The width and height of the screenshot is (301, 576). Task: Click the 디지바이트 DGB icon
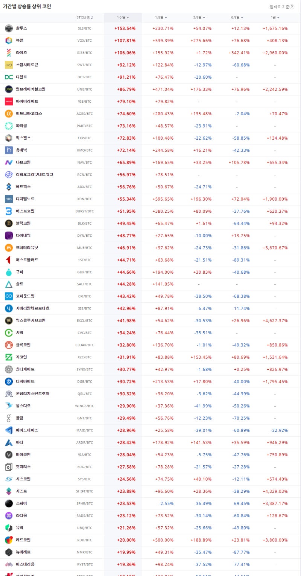coord(9,381)
